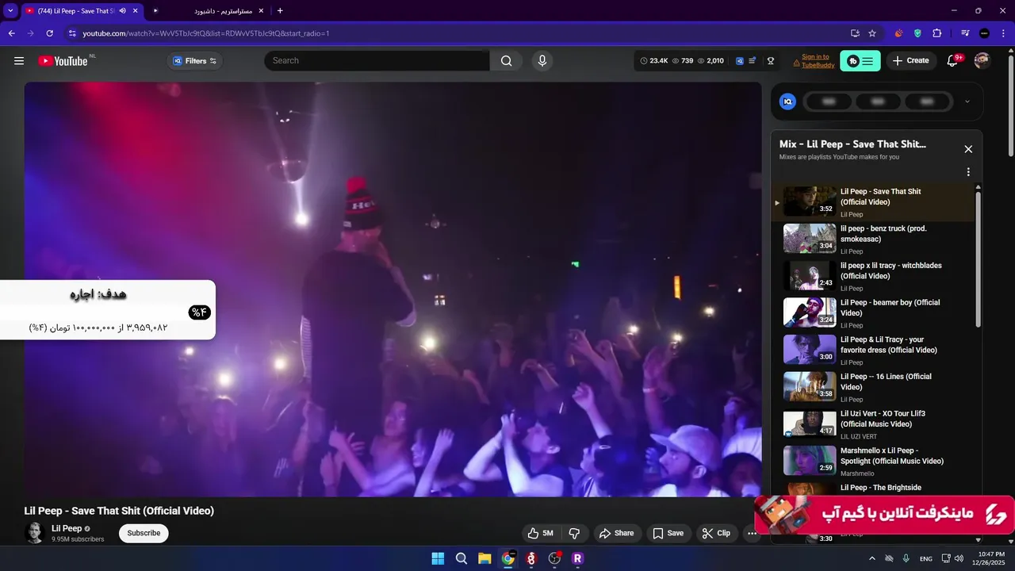Dislike the video

coord(575,533)
